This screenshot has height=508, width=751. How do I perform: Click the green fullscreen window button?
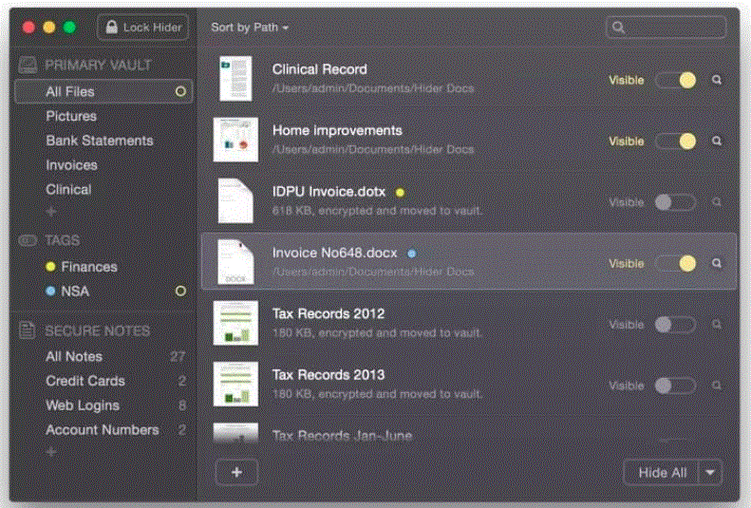click(x=69, y=28)
